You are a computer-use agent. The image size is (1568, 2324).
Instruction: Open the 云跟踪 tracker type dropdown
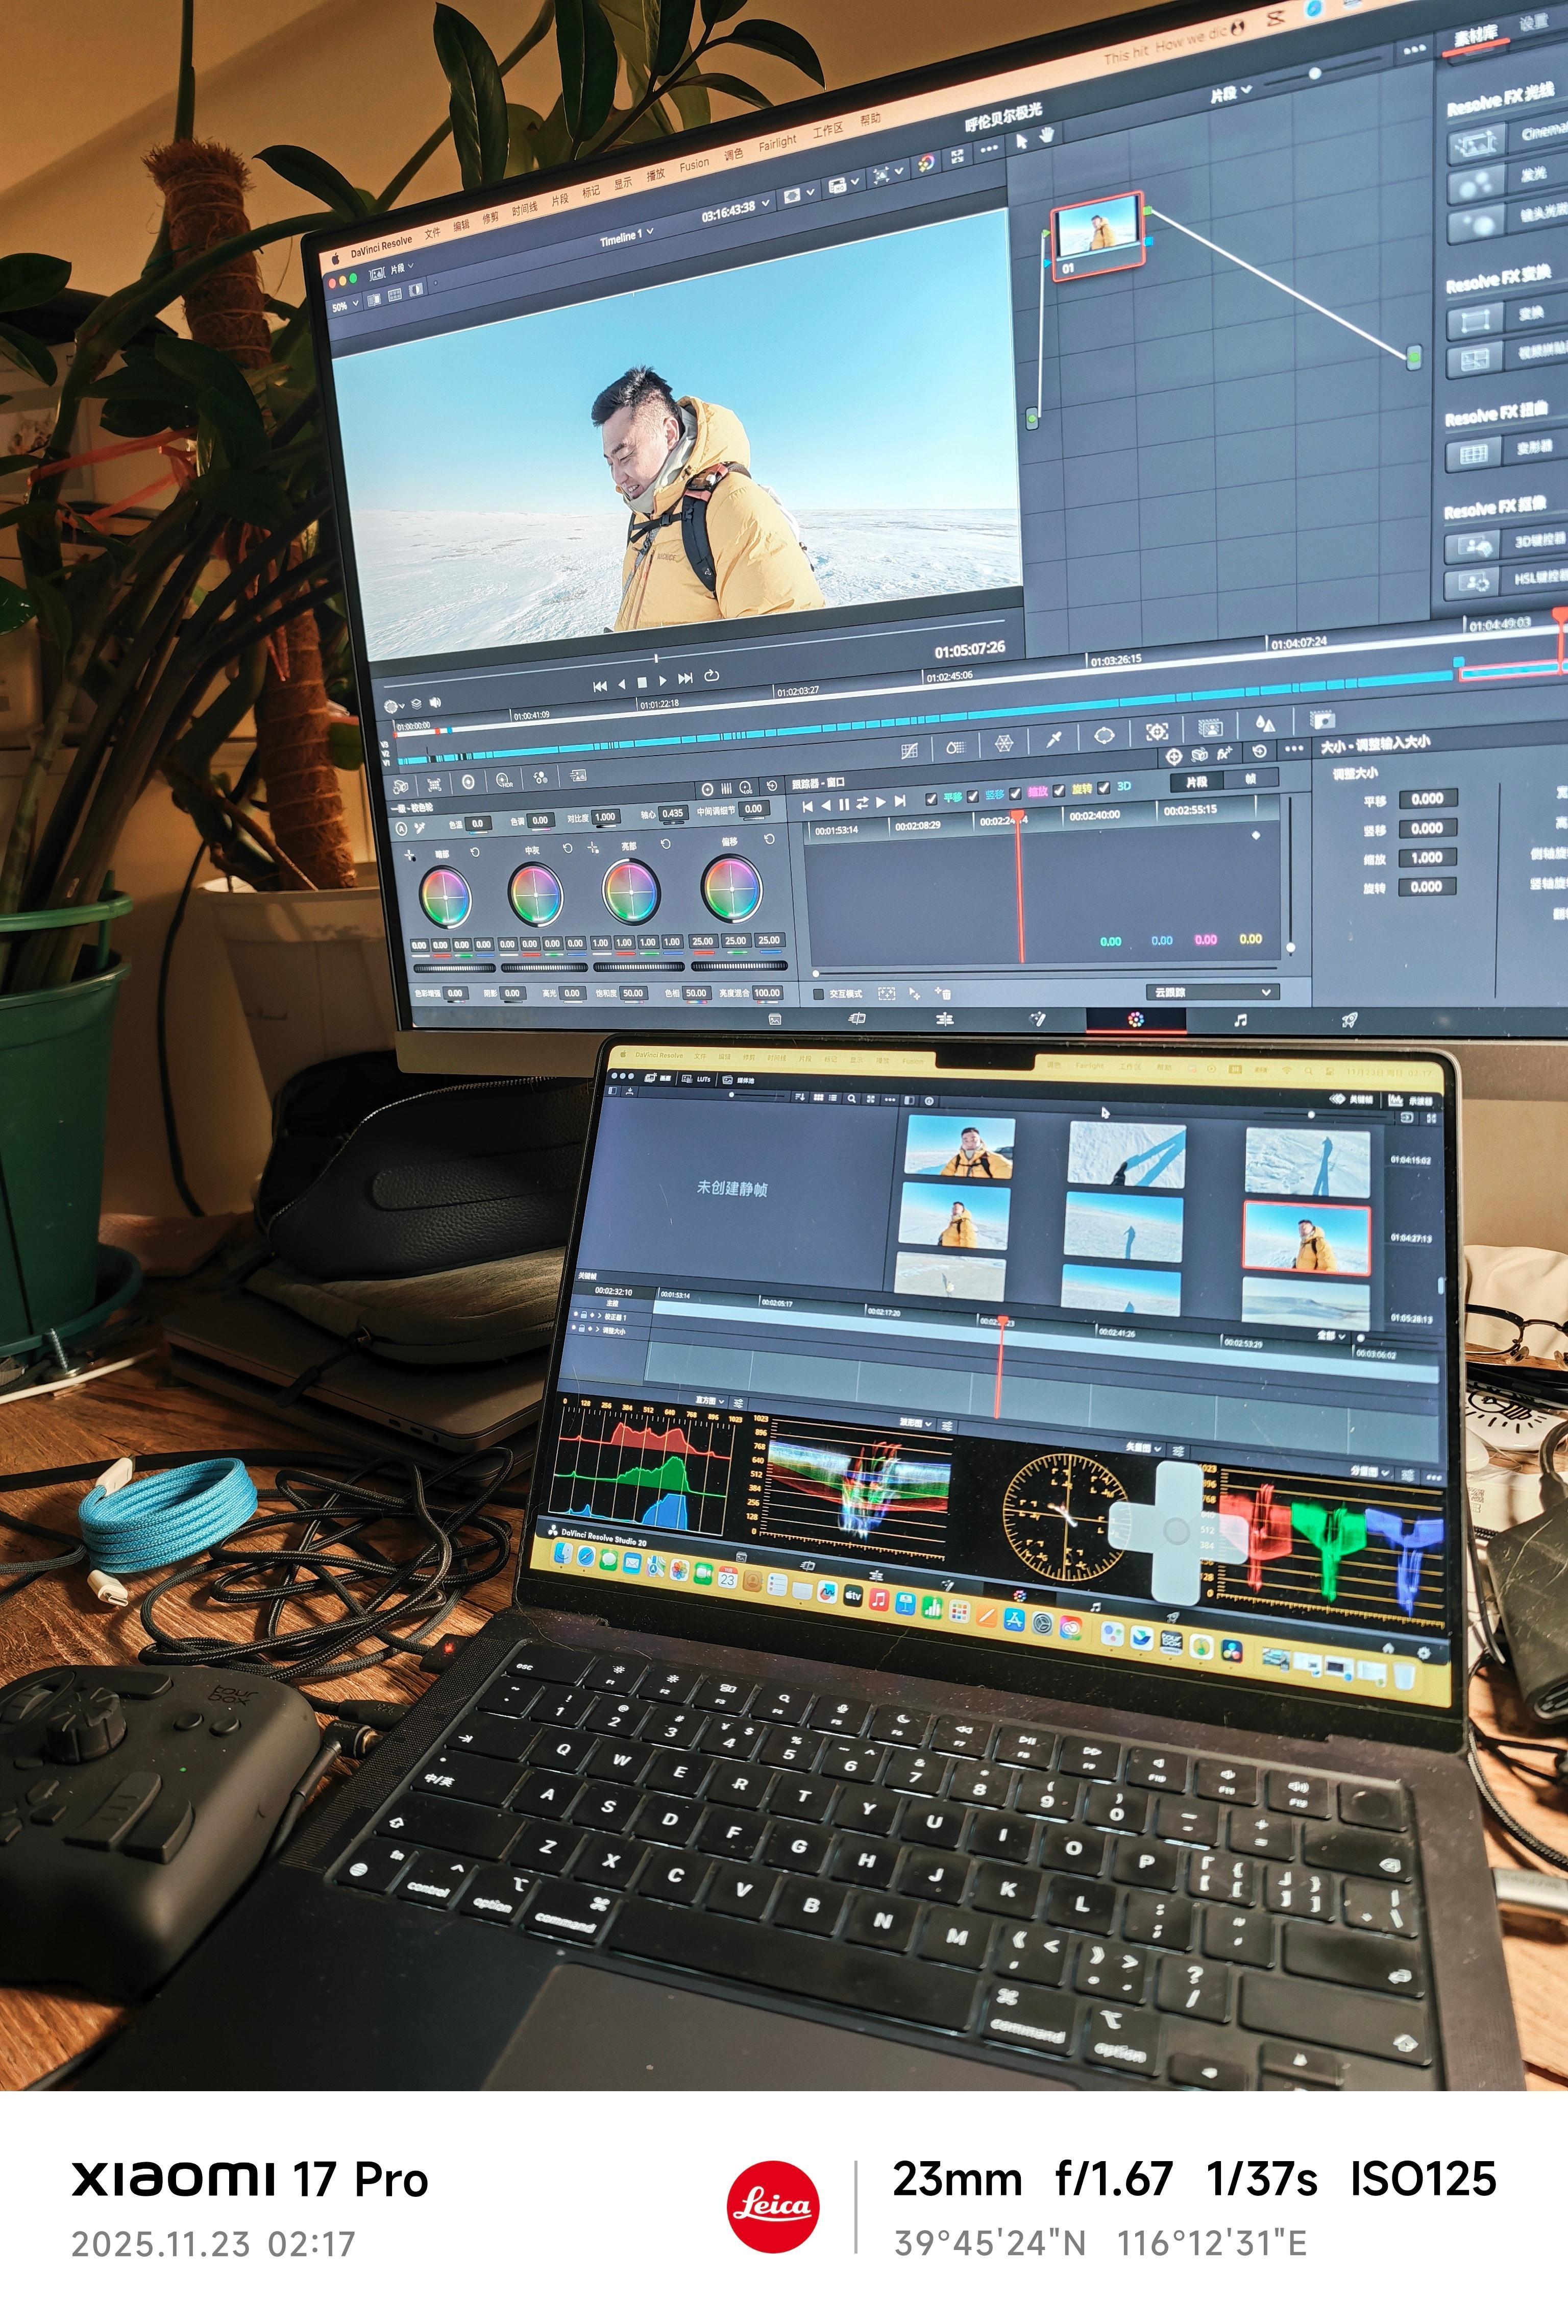point(1212,992)
